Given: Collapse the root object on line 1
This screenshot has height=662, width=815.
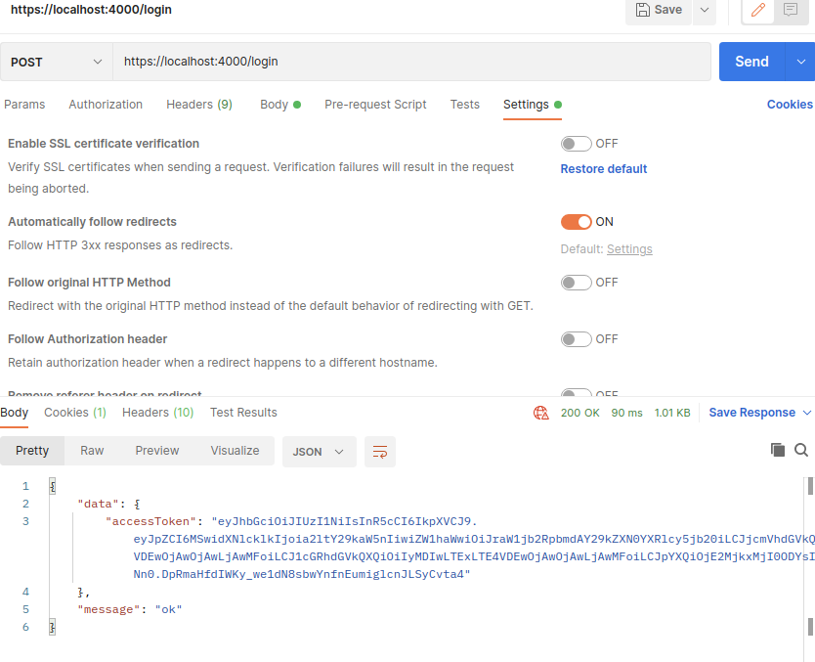Looking at the screenshot, I should 53,486.
